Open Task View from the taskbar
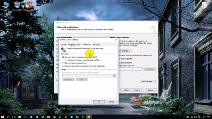The height and width of the screenshot is (119, 212). [14, 117]
